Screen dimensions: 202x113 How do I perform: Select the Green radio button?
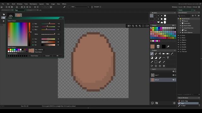point(33,27)
